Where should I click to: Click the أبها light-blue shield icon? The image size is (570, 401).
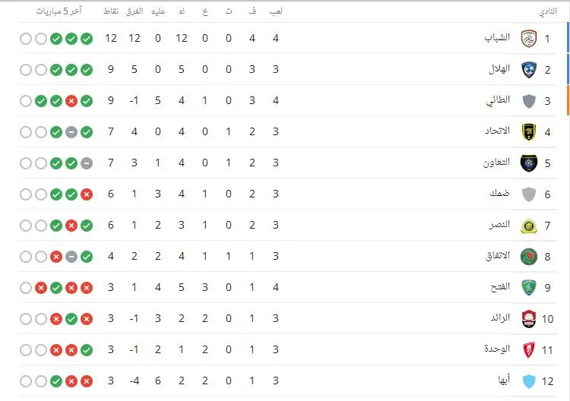click(x=529, y=381)
